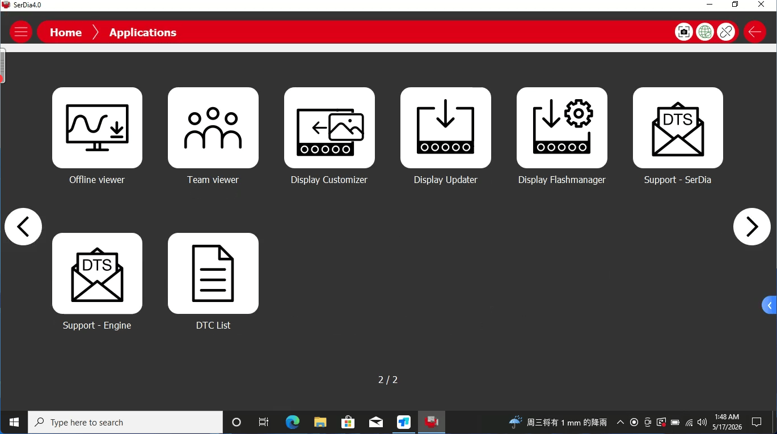Click the 2 / 2 page indicator
This screenshot has width=777, height=434.
point(388,380)
